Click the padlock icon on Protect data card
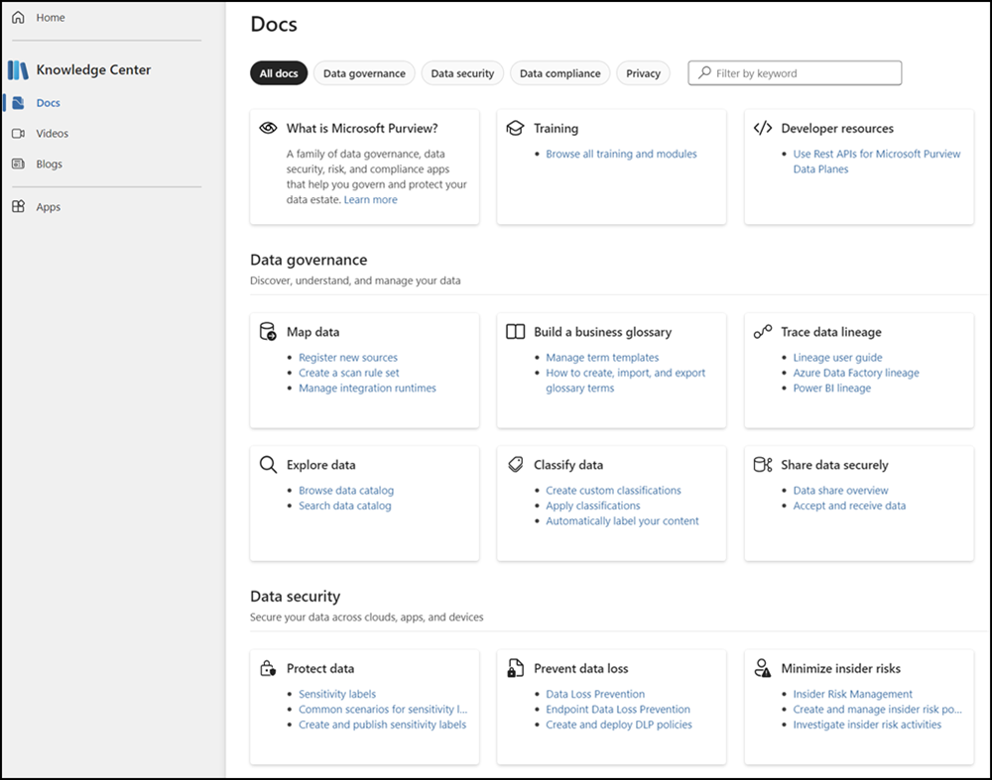Image resolution: width=992 pixels, height=780 pixels. [x=267, y=668]
